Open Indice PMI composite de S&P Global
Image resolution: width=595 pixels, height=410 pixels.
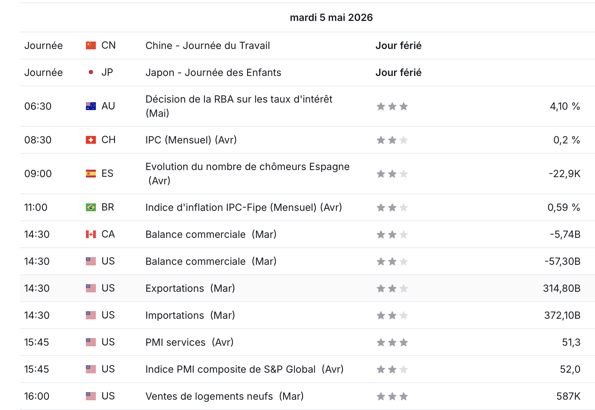[x=245, y=369]
